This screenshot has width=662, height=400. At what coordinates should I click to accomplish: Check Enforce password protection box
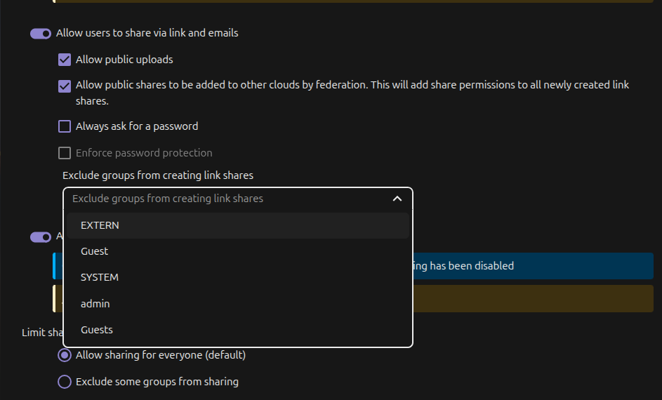tap(65, 153)
